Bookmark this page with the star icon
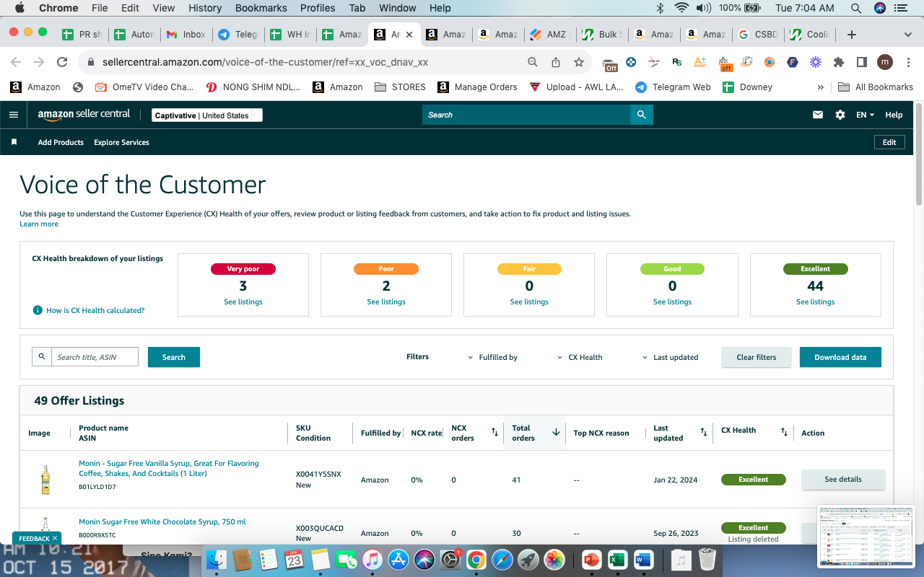Screen dimensions: 924x577 point(579,62)
